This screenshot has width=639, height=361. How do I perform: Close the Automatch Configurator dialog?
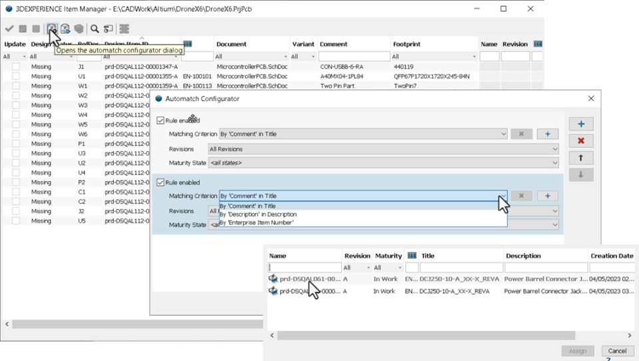591,99
